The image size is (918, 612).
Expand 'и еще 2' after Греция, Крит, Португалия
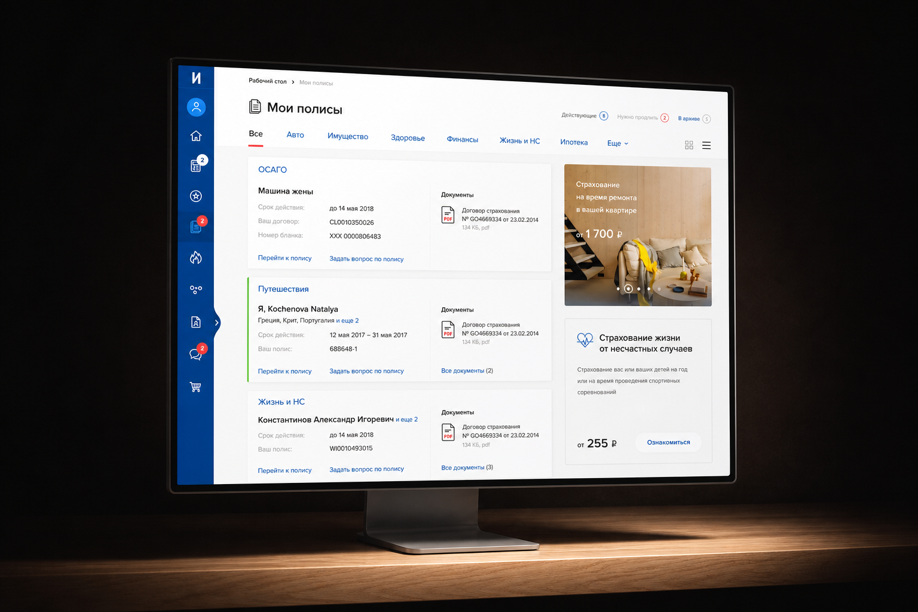pos(347,321)
